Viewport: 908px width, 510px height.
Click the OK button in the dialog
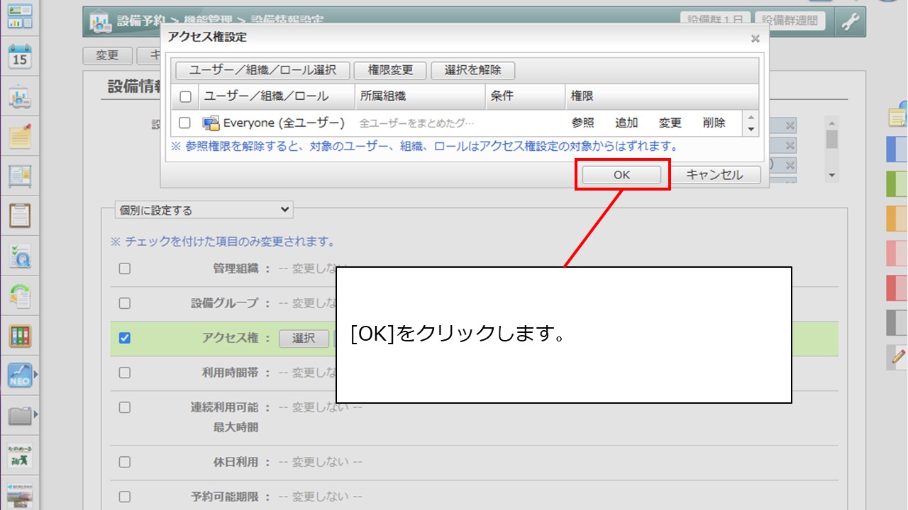[621, 175]
